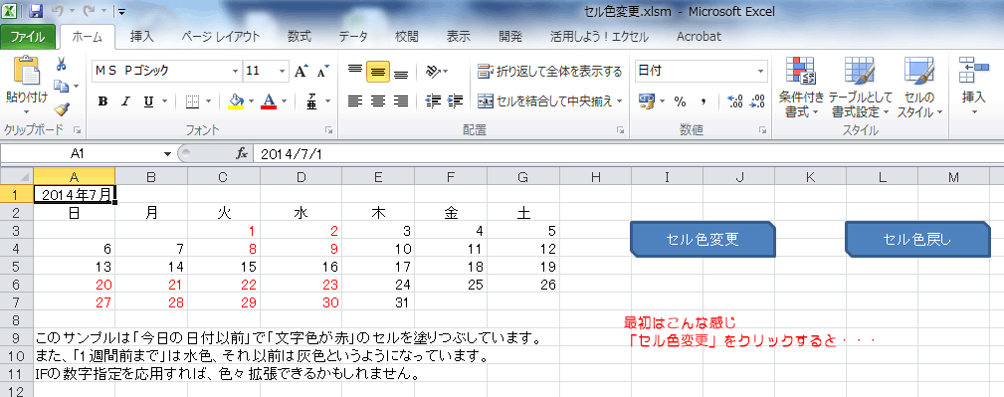Viewport: 1004px width, 397px height.
Task: Click the formula bar showing 2014/7/1
Action: pyautogui.click(x=628, y=154)
